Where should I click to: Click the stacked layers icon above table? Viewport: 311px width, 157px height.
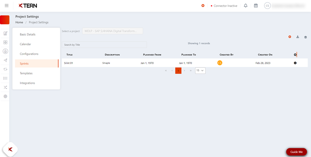click(305, 37)
